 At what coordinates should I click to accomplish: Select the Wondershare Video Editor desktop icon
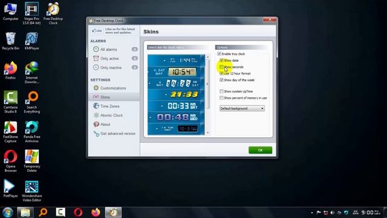pos(31,191)
